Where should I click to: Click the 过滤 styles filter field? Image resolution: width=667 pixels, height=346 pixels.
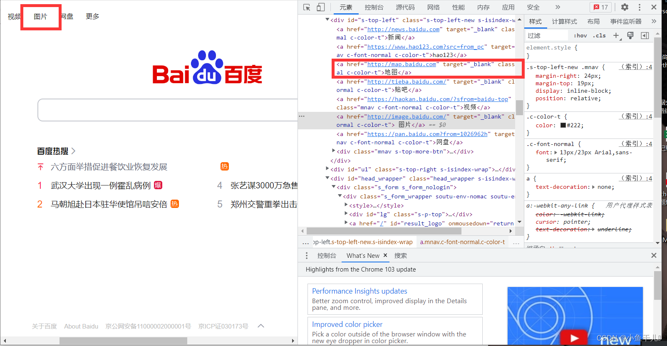point(547,35)
